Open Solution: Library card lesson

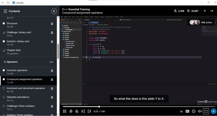(28, 43)
